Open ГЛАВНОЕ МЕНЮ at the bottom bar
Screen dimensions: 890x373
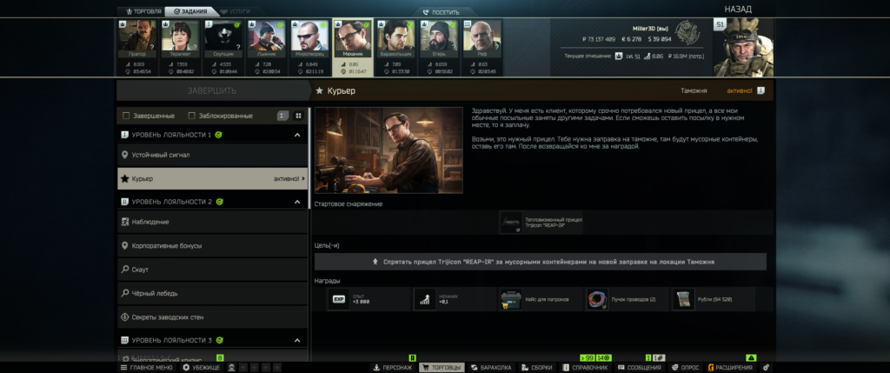coord(146,368)
